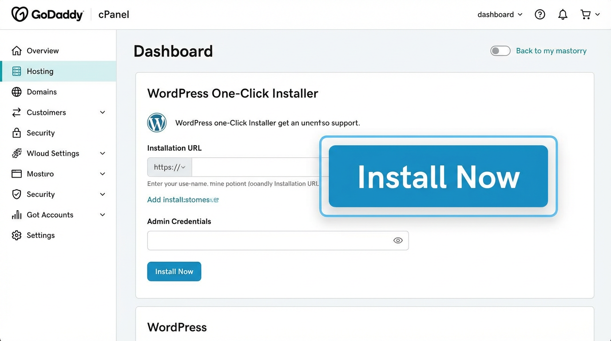This screenshot has height=341, width=611.
Task: Toggle the Back to my mastory switch
Action: (x=500, y=51)
